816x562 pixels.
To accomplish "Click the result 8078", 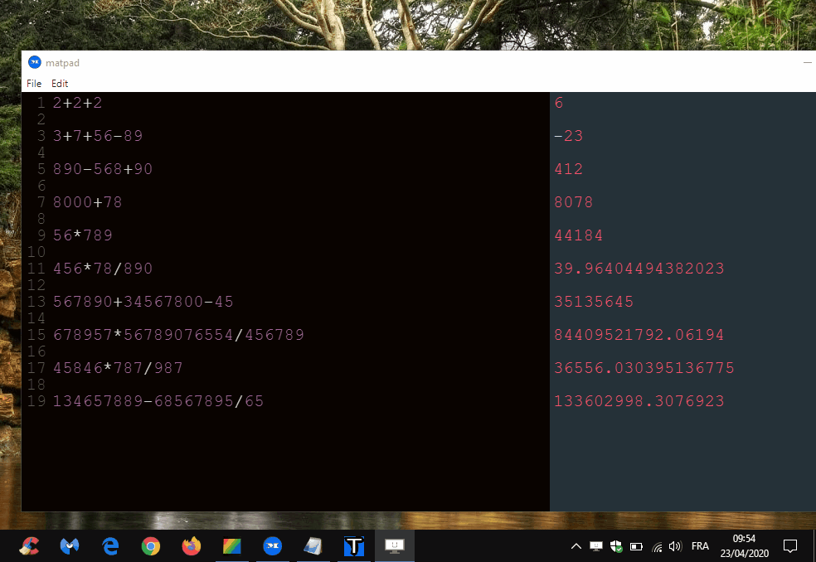I will click(x=574, y=202).
